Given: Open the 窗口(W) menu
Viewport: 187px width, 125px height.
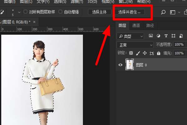Looking at the screenshot, I should tap(126, 2).
